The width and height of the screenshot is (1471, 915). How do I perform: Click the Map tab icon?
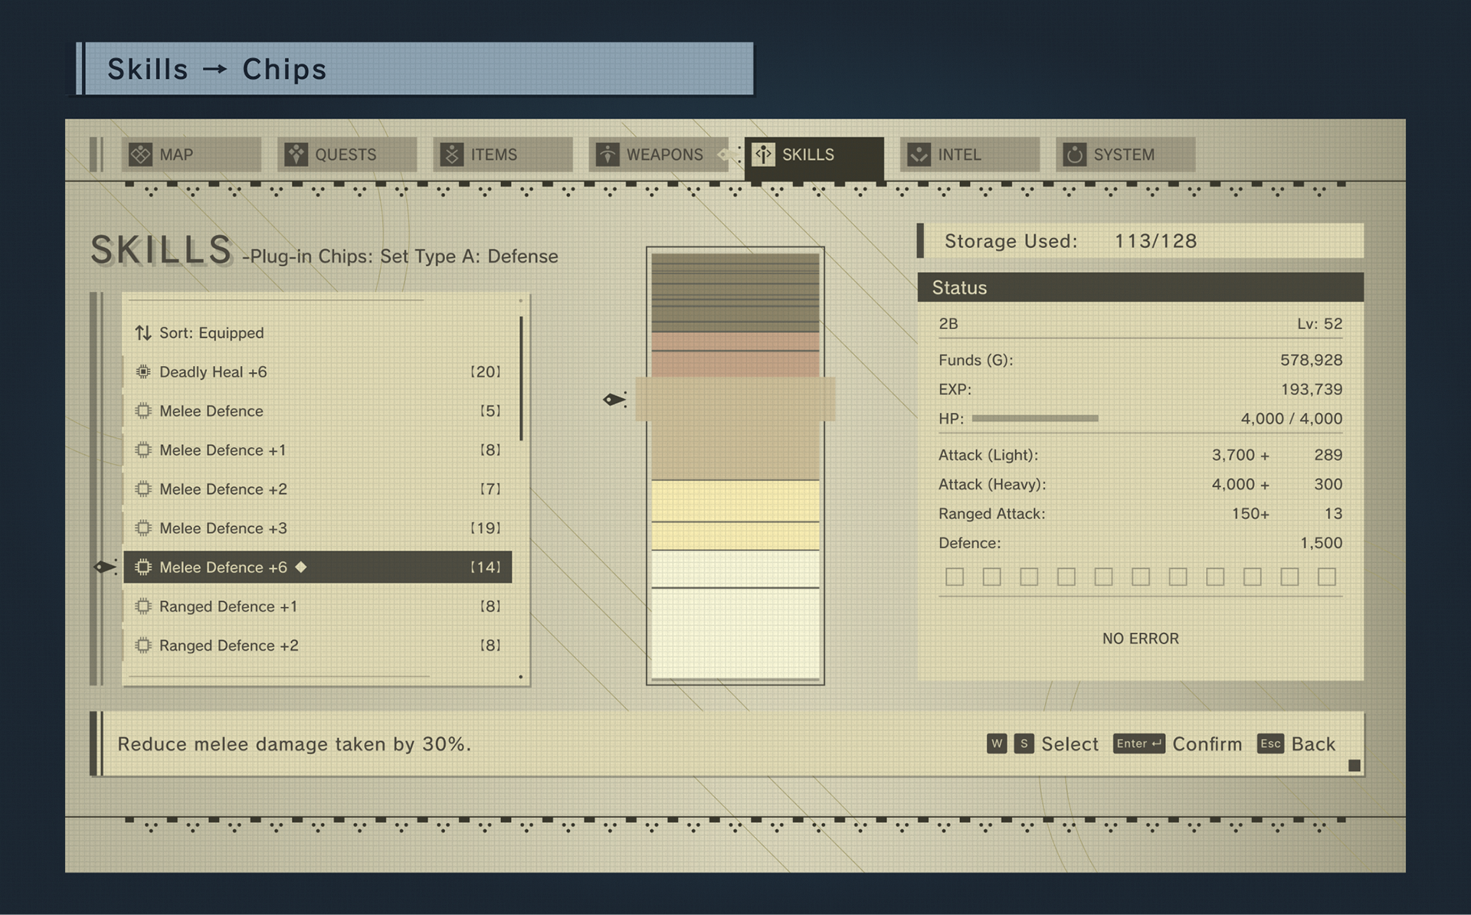pyautogui.click(x=140, y=155)
